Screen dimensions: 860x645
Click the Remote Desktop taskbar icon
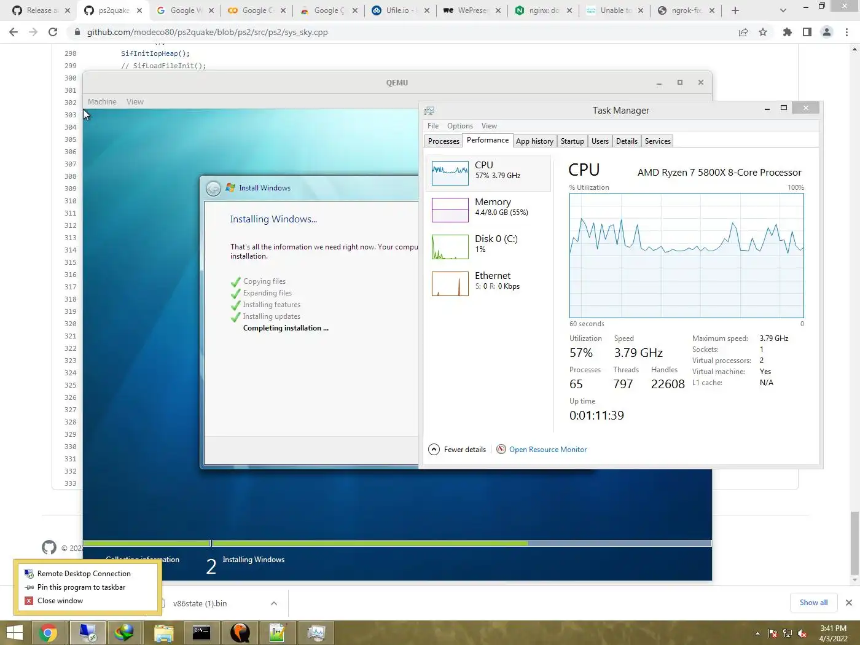pos(87,633)
